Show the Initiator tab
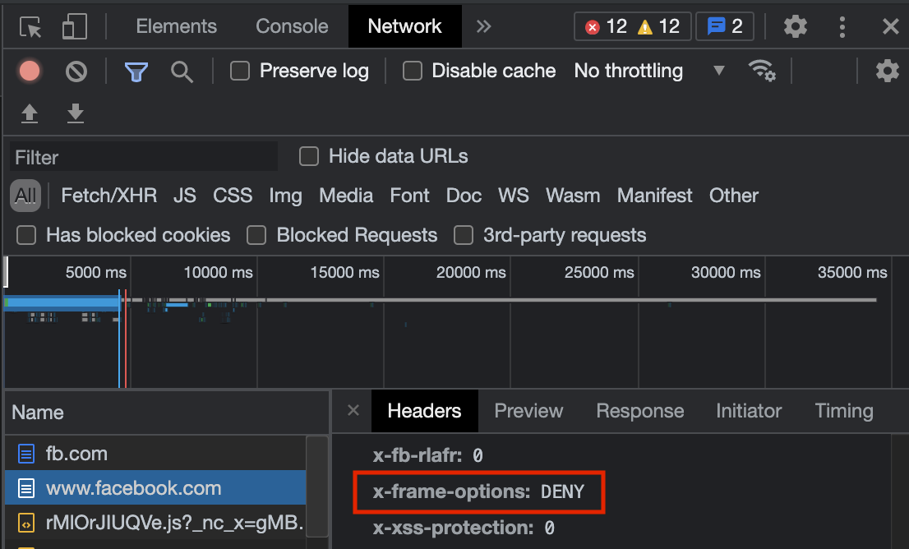 tap(749, 410)
